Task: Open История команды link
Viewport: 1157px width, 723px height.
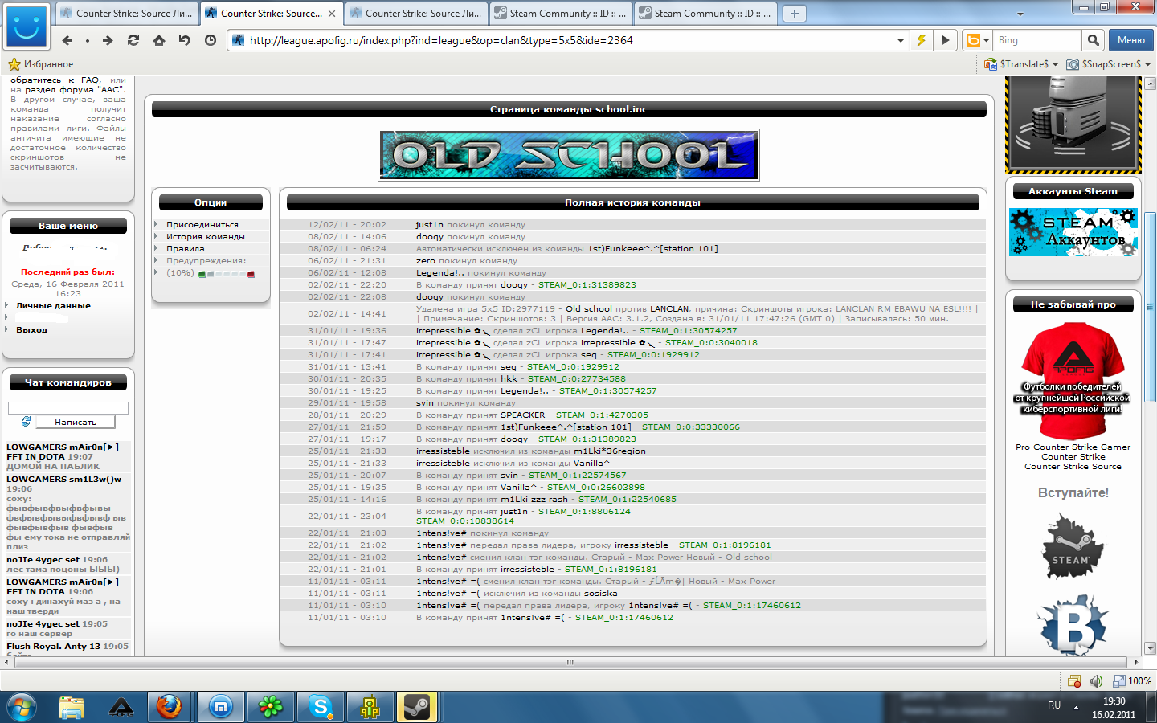Action: tap(206, 237)
